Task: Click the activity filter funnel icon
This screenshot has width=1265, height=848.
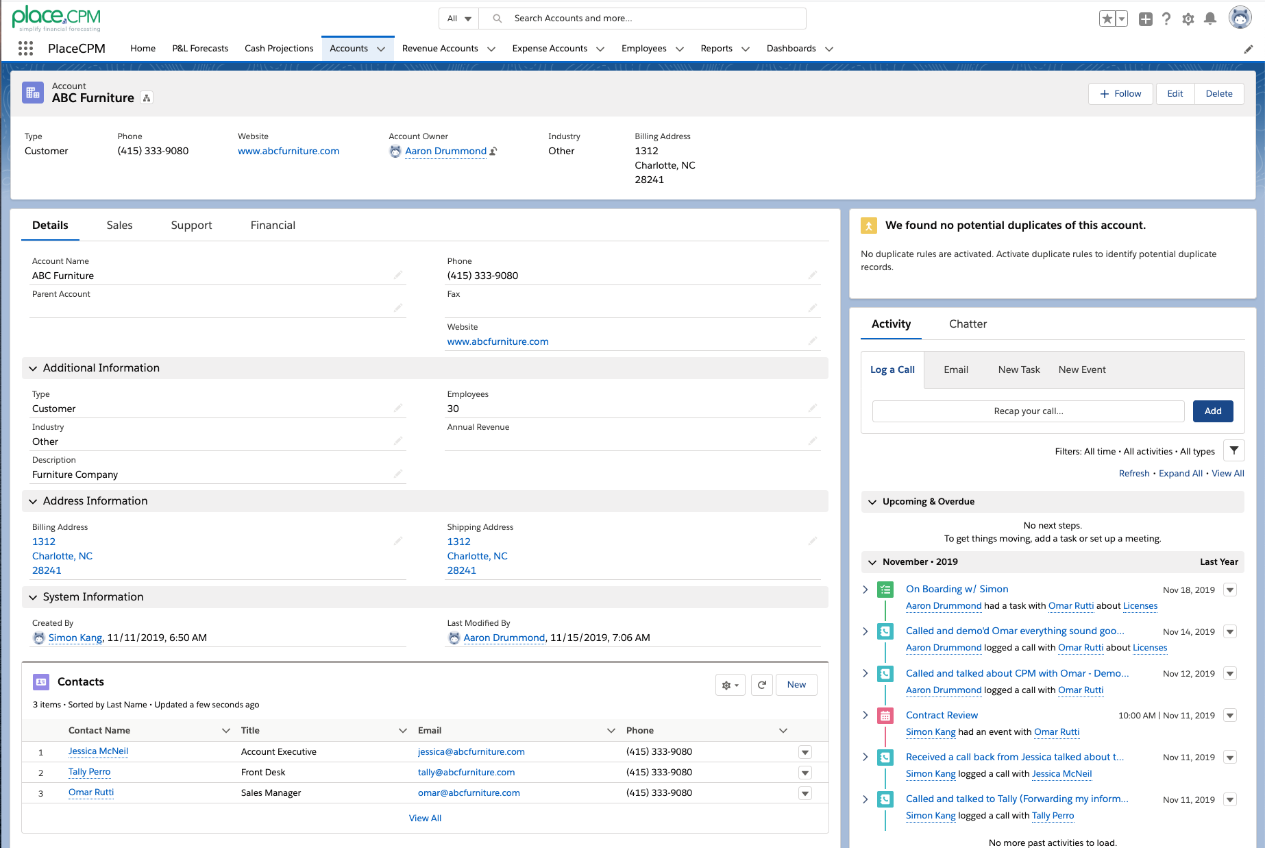Action: coord(1233,451)
